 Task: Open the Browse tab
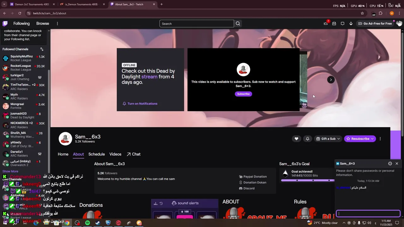43,24
